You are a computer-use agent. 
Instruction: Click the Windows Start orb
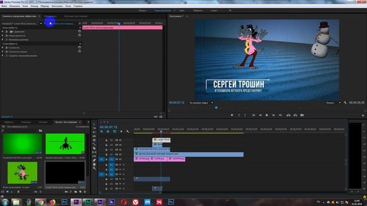5,202
